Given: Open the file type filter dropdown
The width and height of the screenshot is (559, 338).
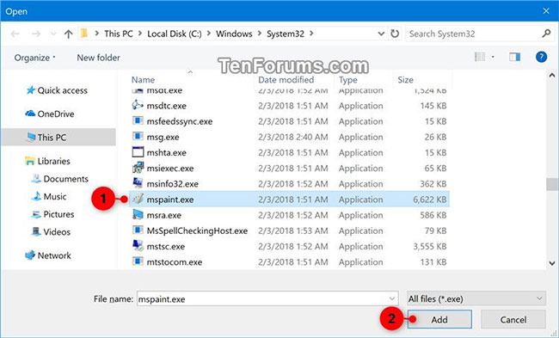Looking at the screenshot, I should point(476,298).
